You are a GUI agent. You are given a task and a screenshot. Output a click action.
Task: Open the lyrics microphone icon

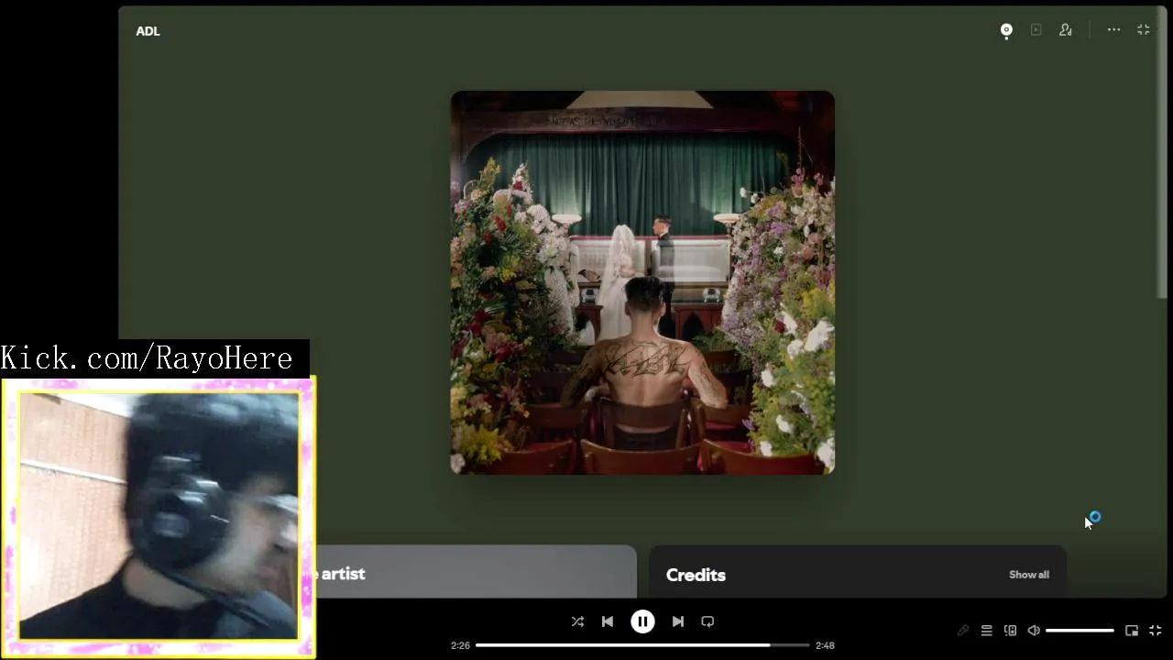963,631
